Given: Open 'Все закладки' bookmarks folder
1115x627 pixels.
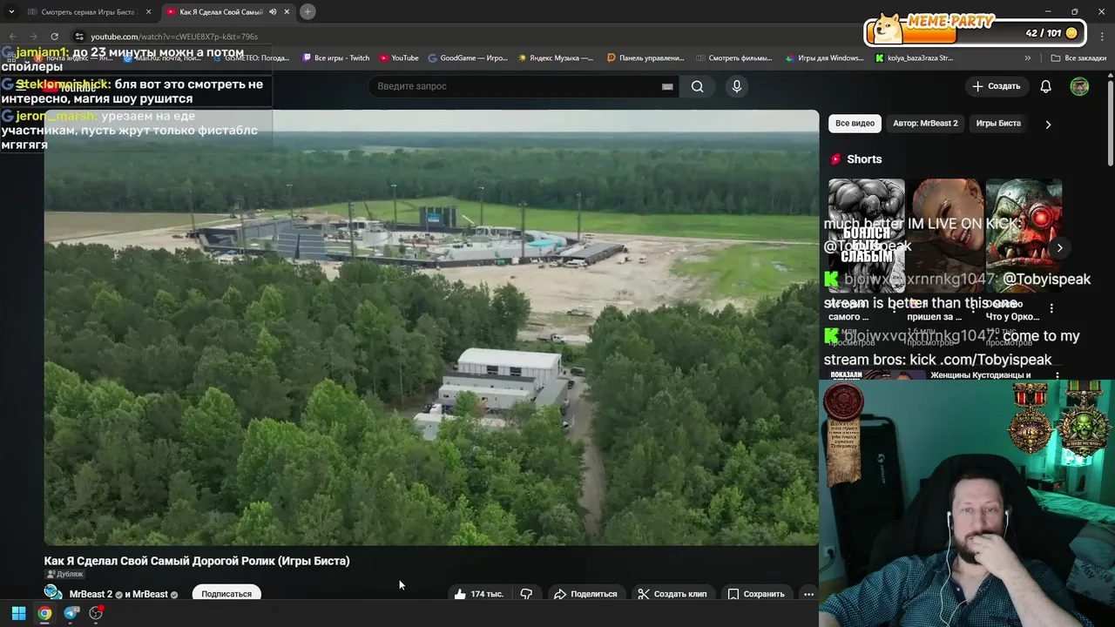Looking at the screenshot, I should 1078,58.
